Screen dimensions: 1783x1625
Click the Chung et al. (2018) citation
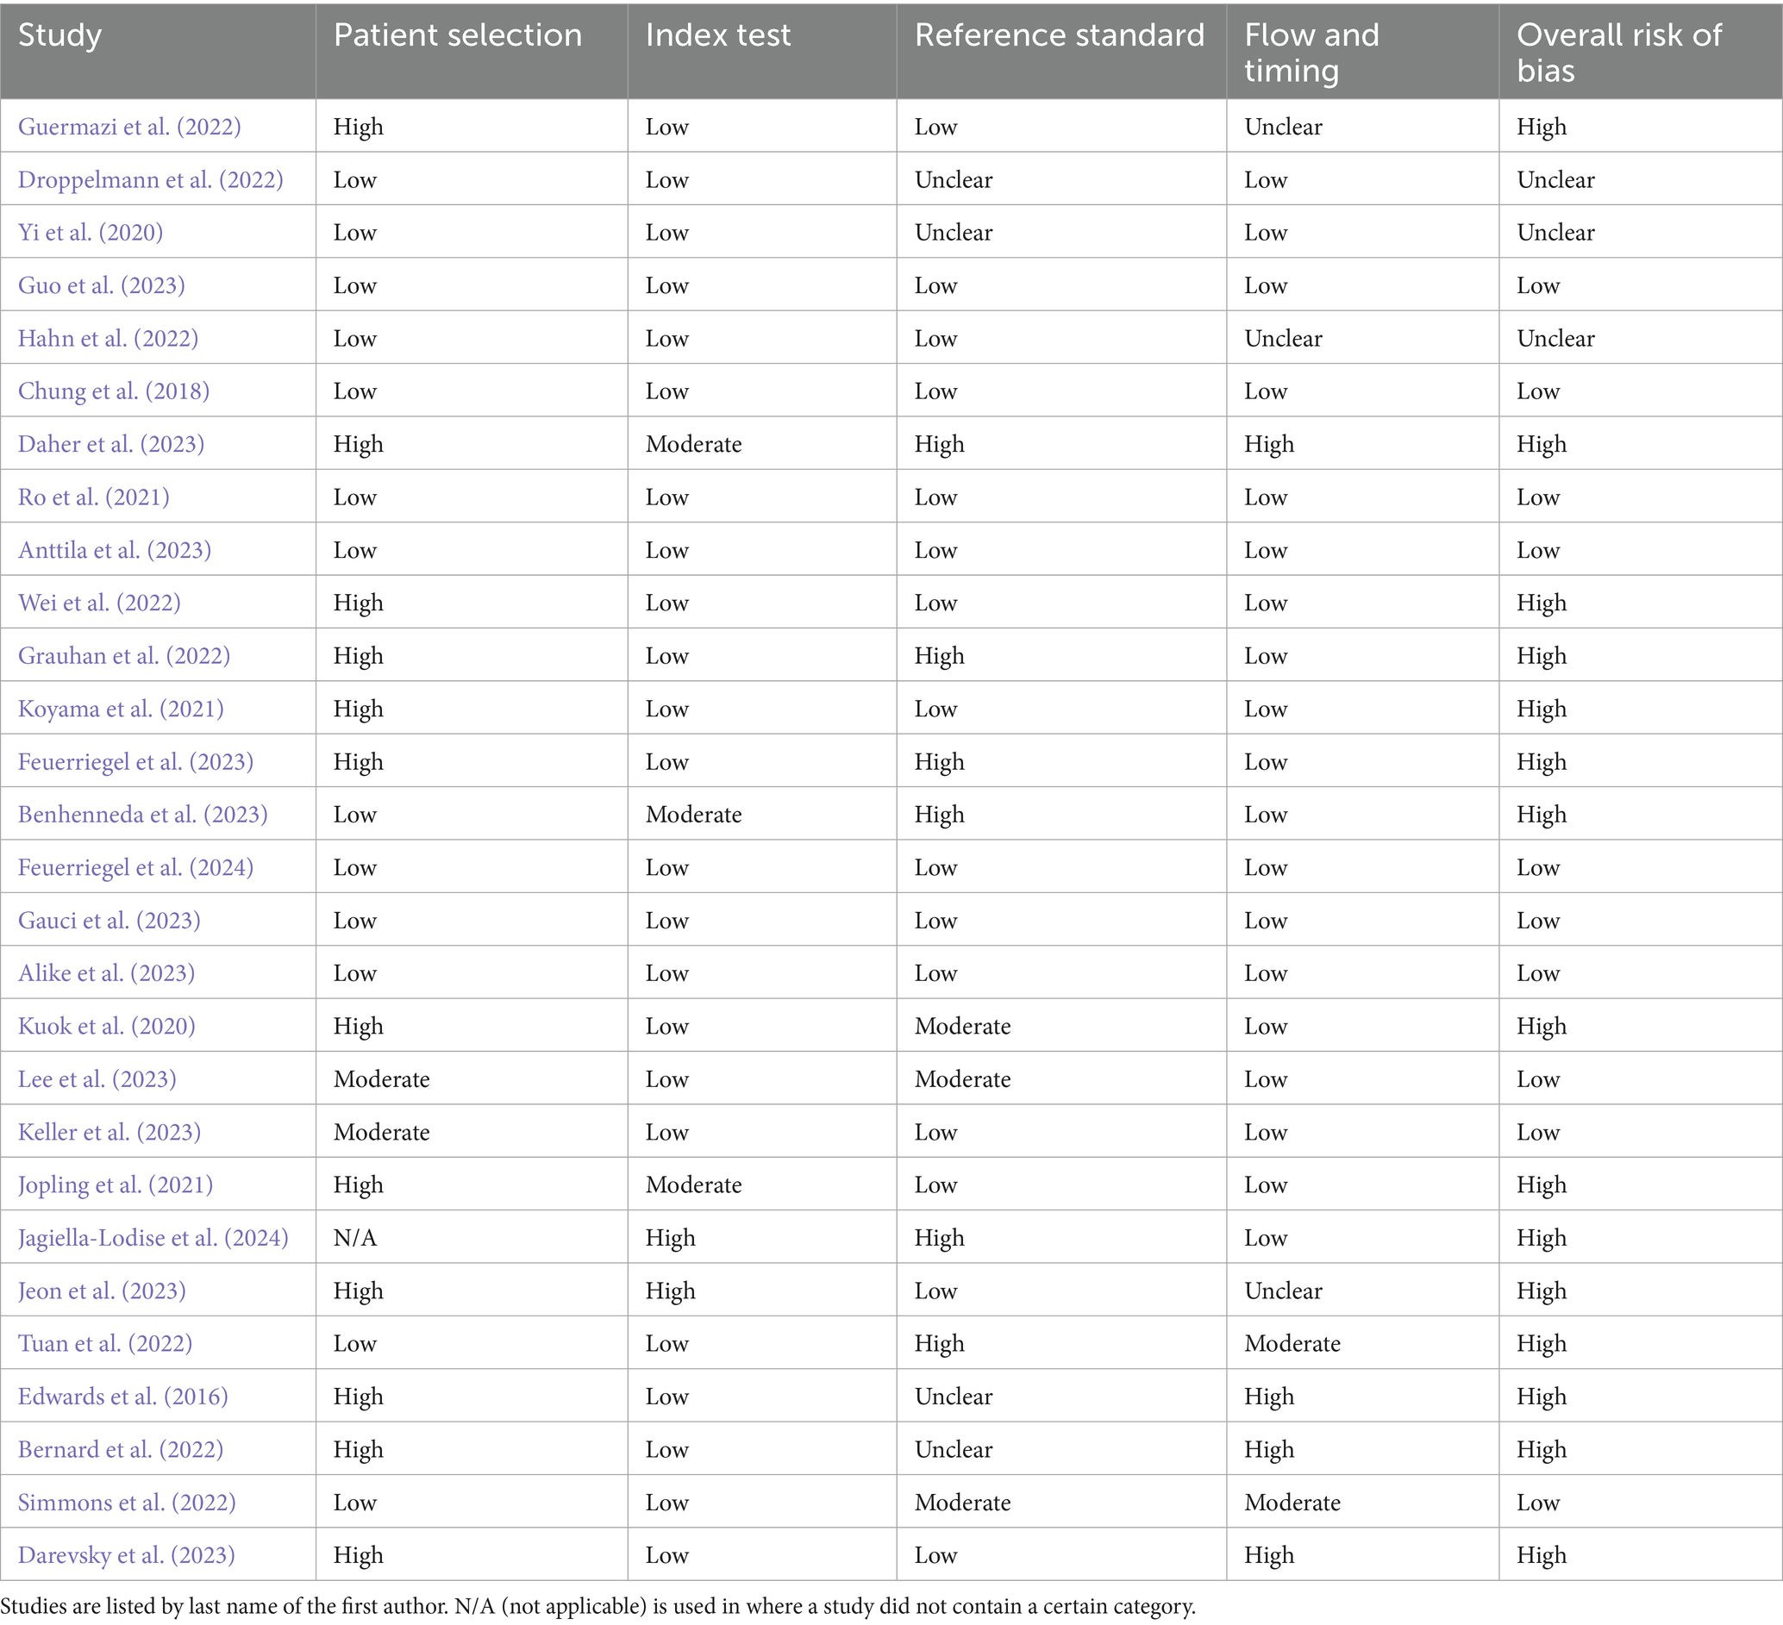(x=113, y=391)
